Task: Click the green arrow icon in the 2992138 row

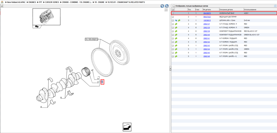Action: (x=176, y=27)
